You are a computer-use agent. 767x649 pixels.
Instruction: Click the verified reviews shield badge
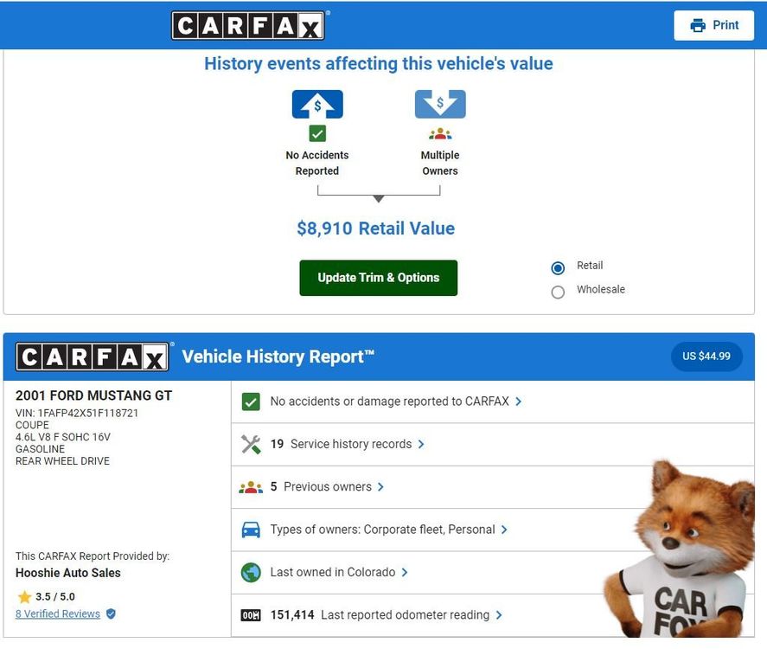pyautogui.click(x=111, y=614)
